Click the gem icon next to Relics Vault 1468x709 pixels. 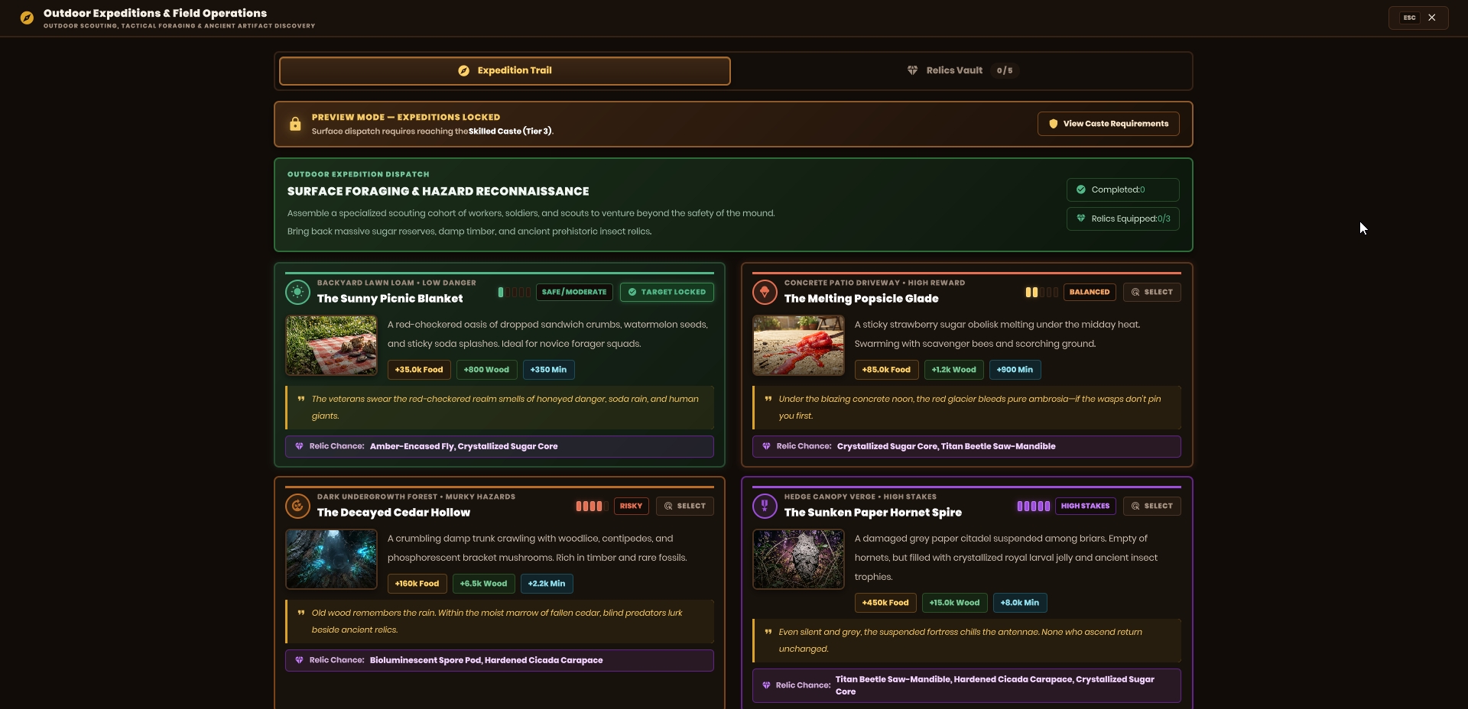pyautogui.click(x=912, y=70)
